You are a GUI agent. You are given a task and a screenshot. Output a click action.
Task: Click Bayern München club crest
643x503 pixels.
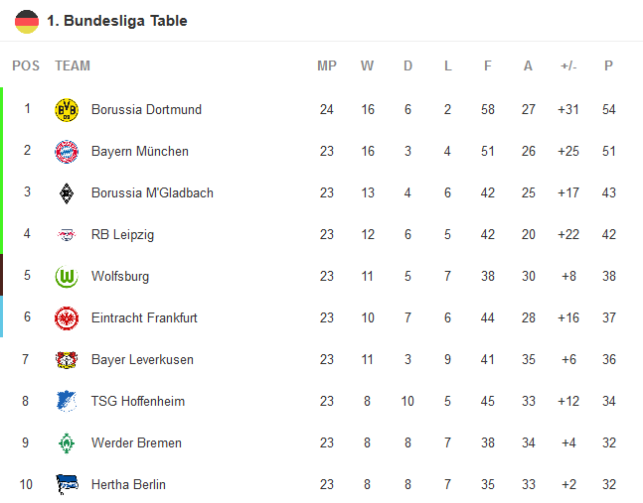[x=67, y=152]
